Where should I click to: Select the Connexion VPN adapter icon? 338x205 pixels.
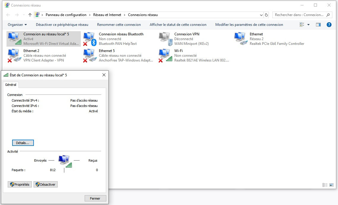pyautogui.click(x=165, y=39)
